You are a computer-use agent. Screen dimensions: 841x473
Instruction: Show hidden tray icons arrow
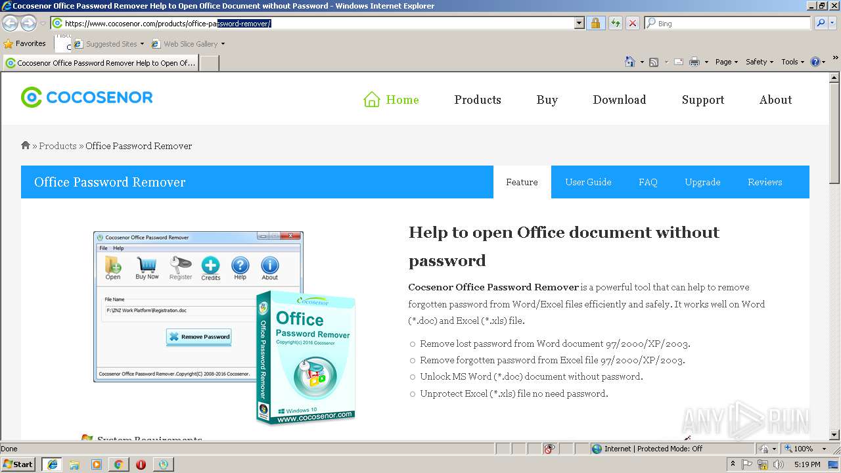(x=733, y=464)
